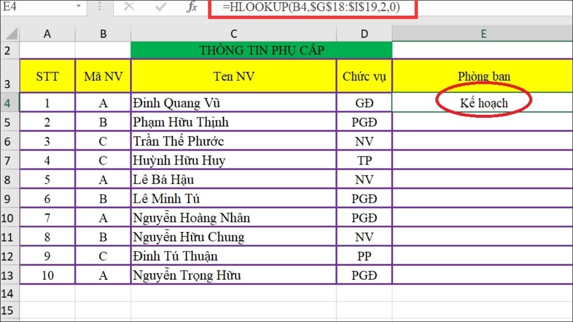This screenshot has width=573, height=322.
Task: Open Insert Function fx button
Action: tap(192, 7)
